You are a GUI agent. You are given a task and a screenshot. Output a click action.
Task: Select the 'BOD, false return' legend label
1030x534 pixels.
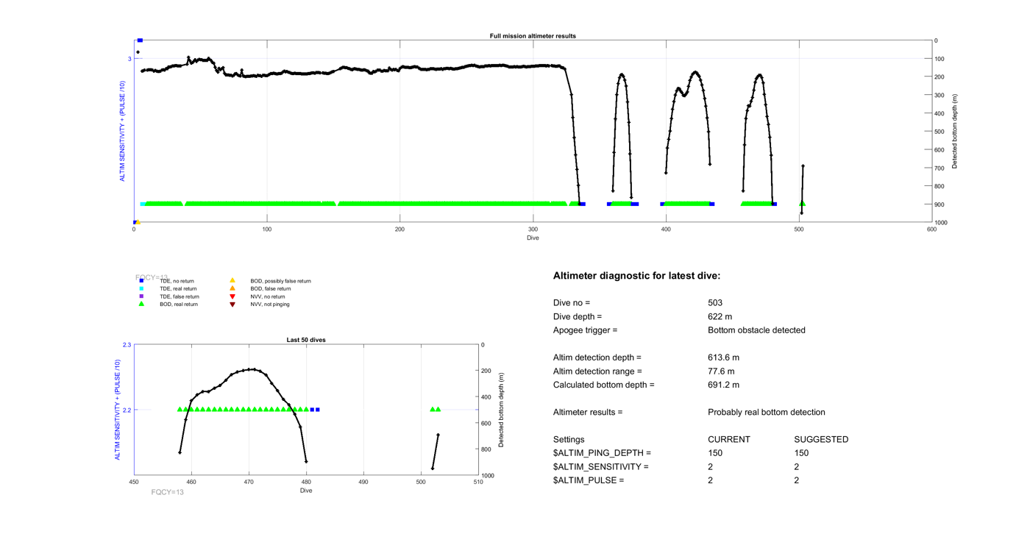(x=271, y=289)
